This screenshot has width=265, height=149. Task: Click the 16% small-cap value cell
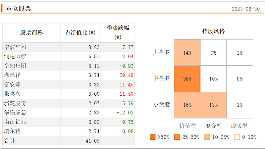coord(187,105)
